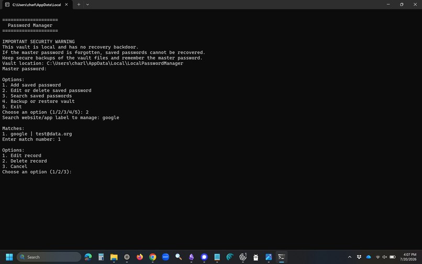Close the C:\Users\charl\AppData\Local tab

pos(66,5)
